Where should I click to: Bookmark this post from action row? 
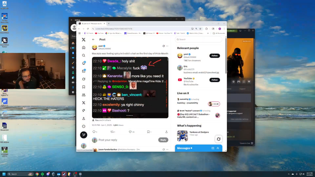(148, 132)
